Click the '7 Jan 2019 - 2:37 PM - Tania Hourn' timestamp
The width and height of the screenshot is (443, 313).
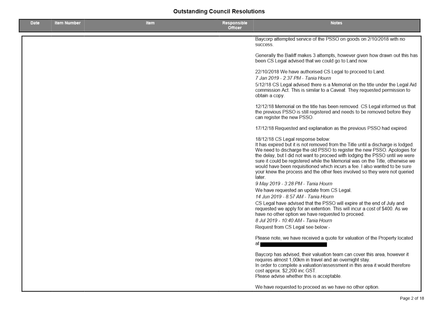pyautogui.click(x=293, y=78)
